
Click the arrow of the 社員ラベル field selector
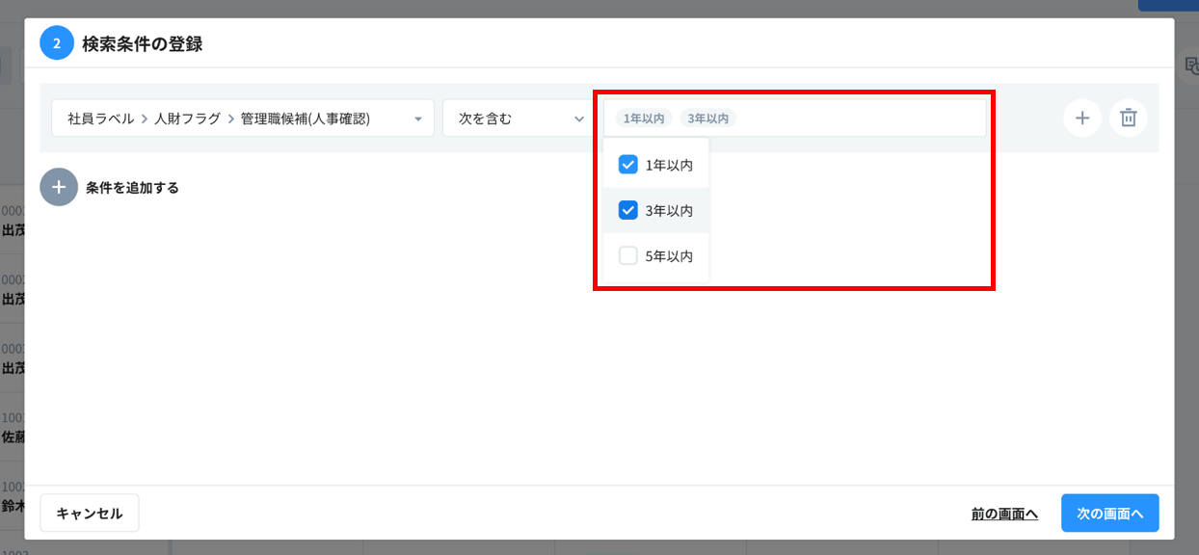418,119
